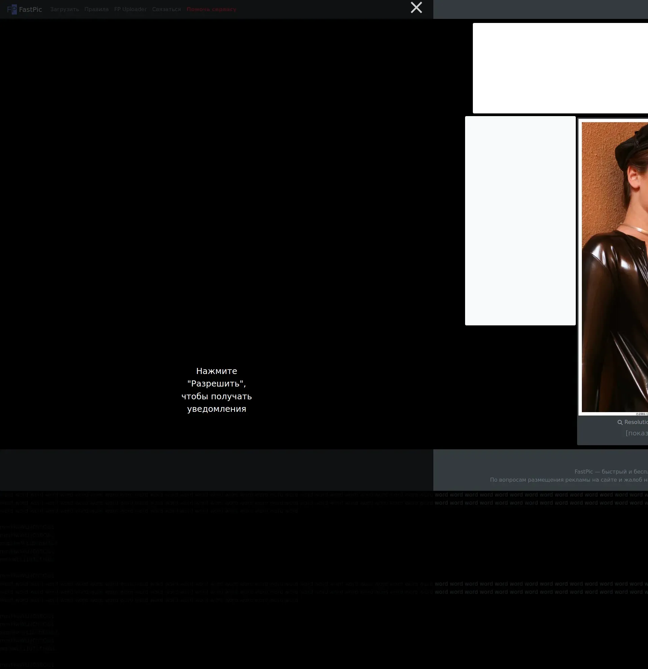The height and width of the screenshot is (669, 648).
Task: Click the FastPic site name in header
Action: (x=30, y=9)
